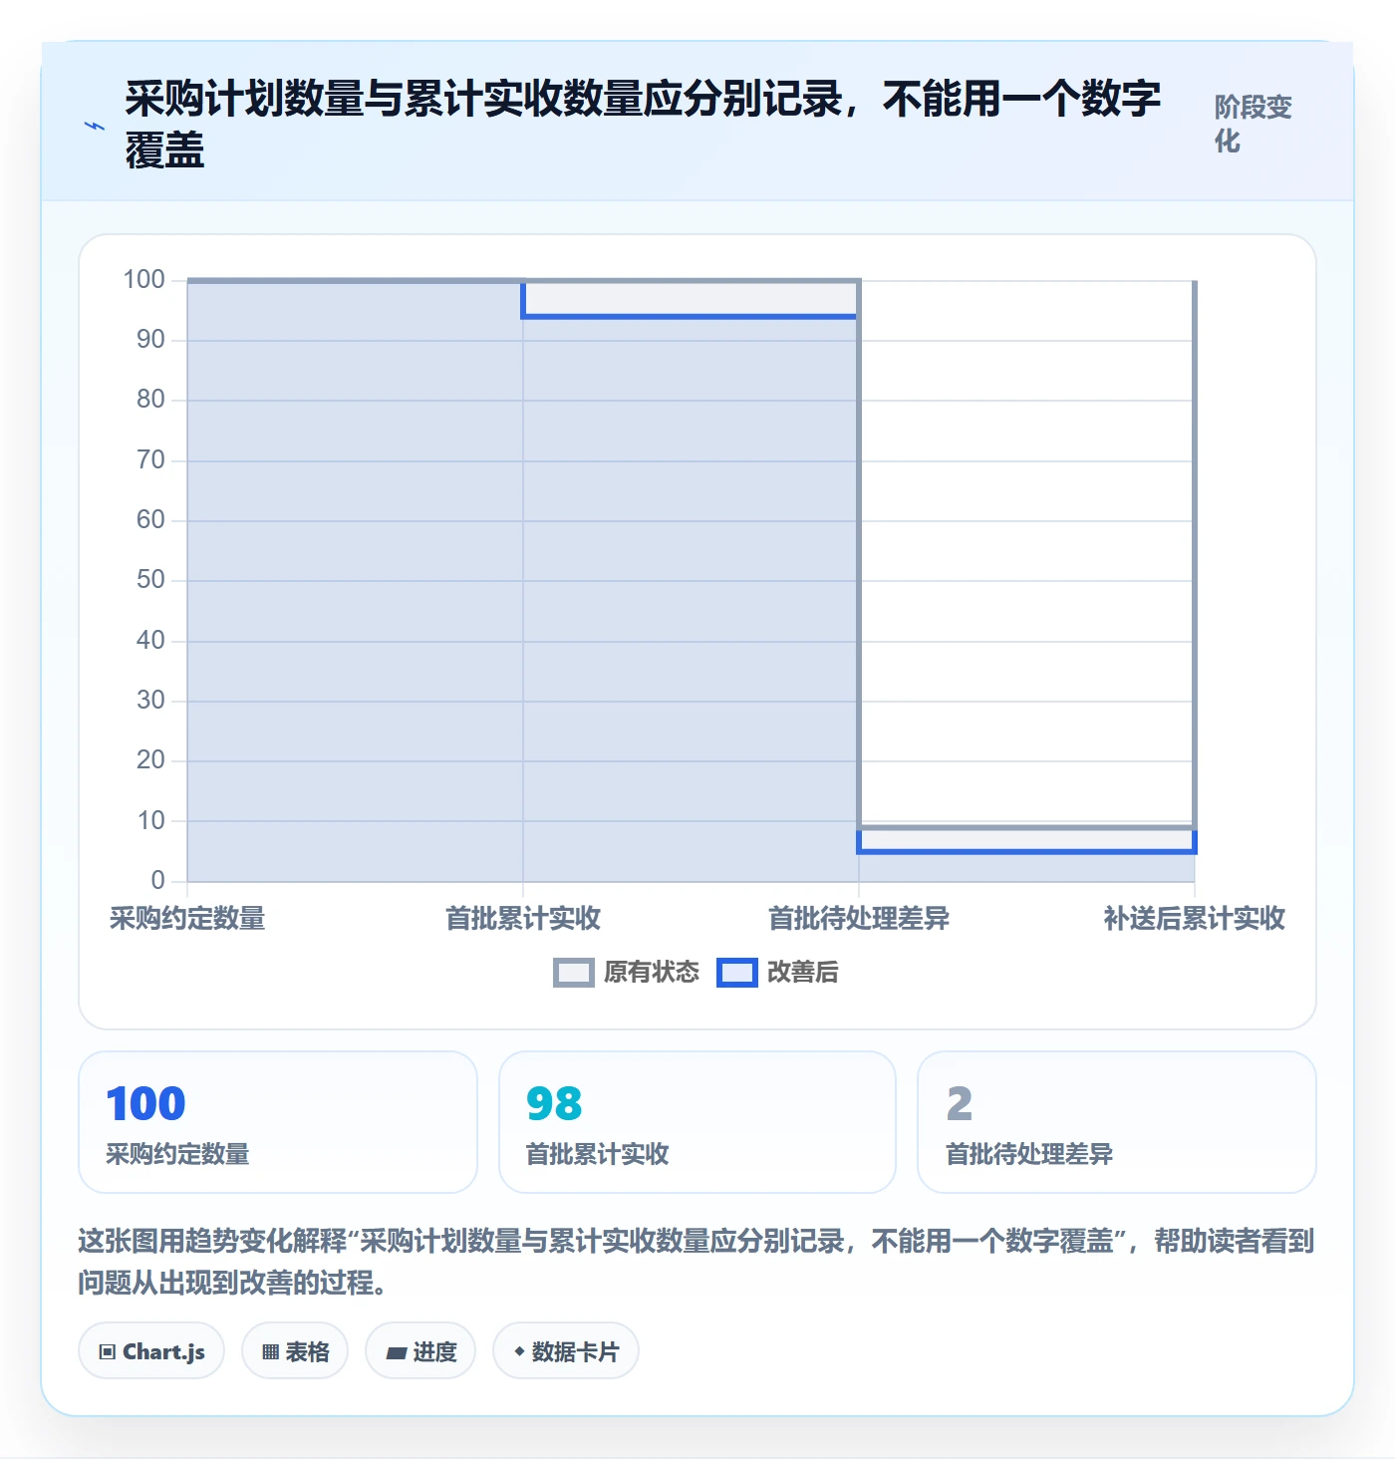Select the Chart.js tag

tap(151, 1350)
